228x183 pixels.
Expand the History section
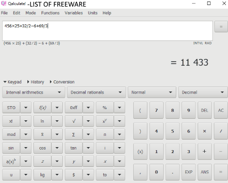[35, 82]
